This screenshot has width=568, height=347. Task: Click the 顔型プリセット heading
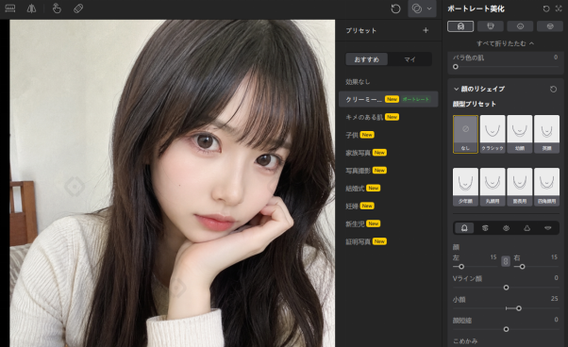tap(475, 105)
